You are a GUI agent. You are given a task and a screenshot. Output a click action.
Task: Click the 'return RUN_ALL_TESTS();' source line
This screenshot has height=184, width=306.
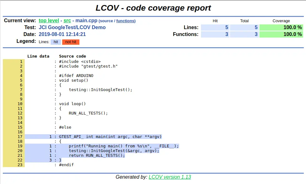click(x=97, y=155)
